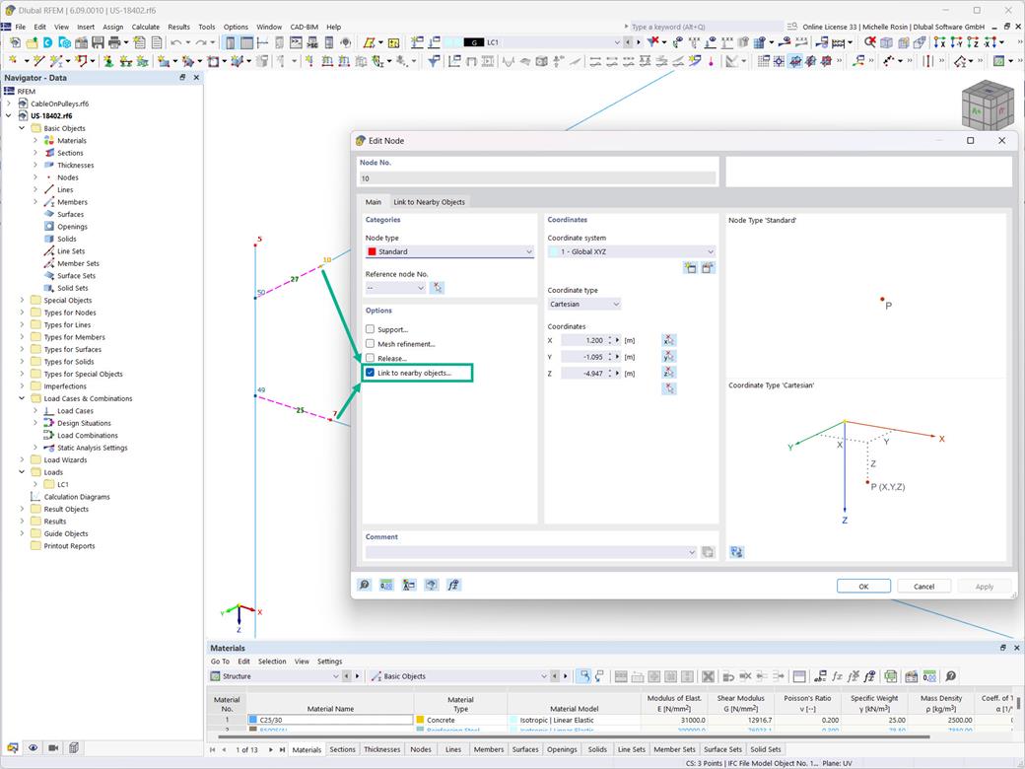Click the Cancel button
The width and height of the screenshot is (1025, 769).
pyautogui.click(x=923, y=586)
